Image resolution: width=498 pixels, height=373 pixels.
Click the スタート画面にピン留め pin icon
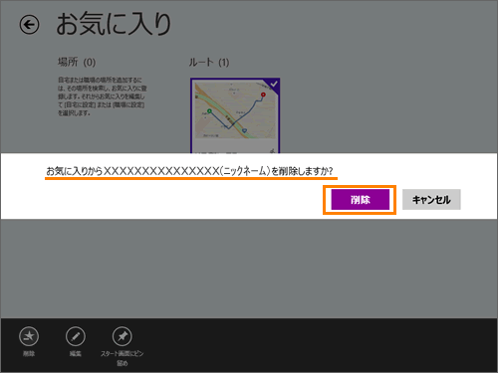click(123, 336)
